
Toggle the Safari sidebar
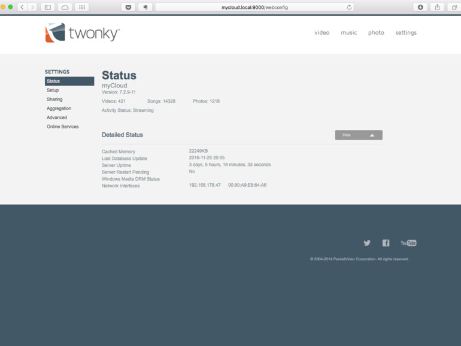click(x=48, y=7)
